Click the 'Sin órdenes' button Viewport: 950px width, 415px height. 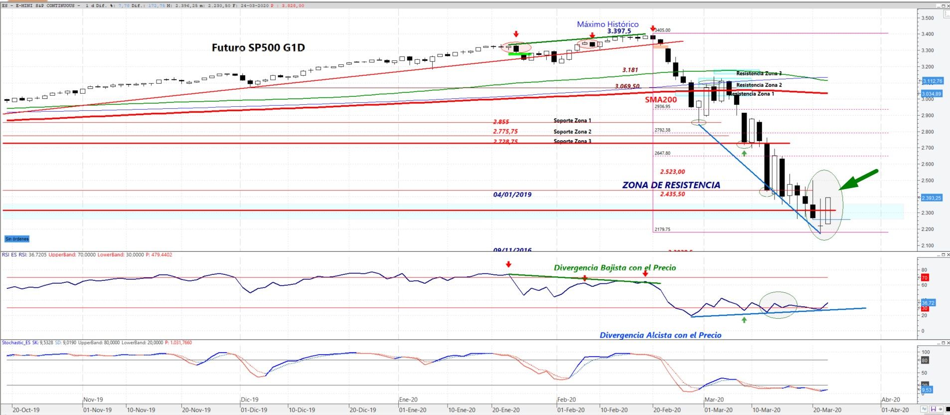click(x=17, y=239)
